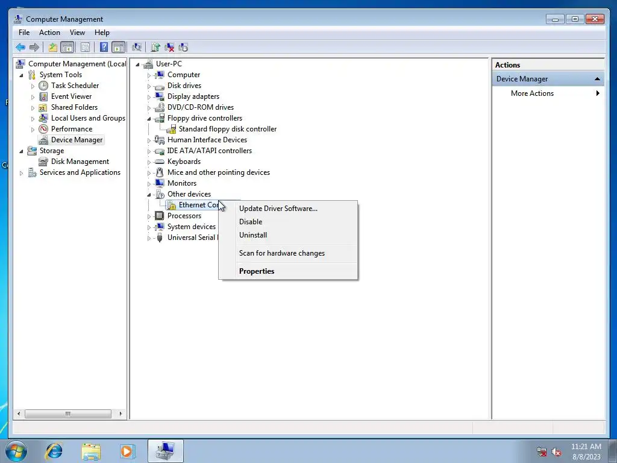Click Update Driver Software toolbar icon

coord(155,48)
